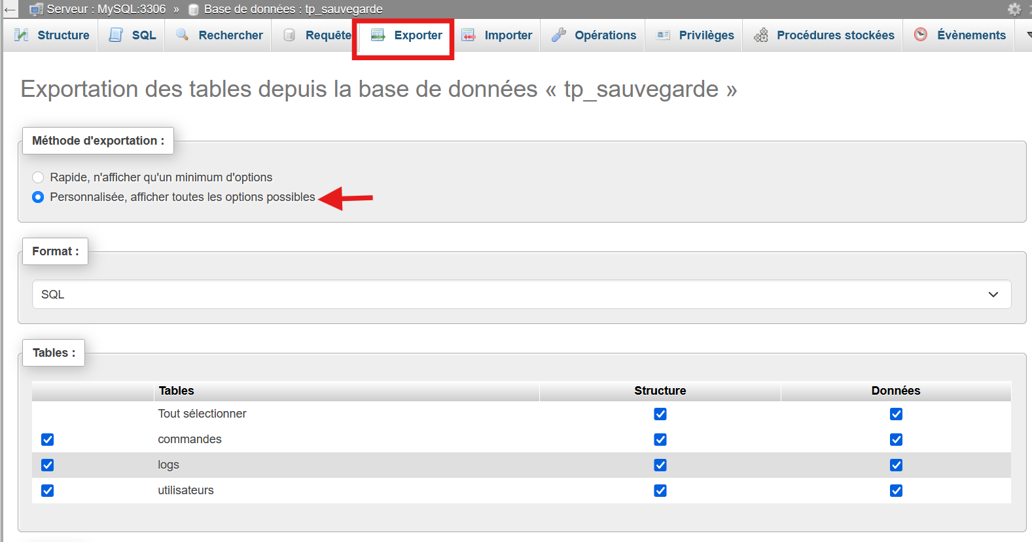Click the 'logs' table name

click(168, 465)
